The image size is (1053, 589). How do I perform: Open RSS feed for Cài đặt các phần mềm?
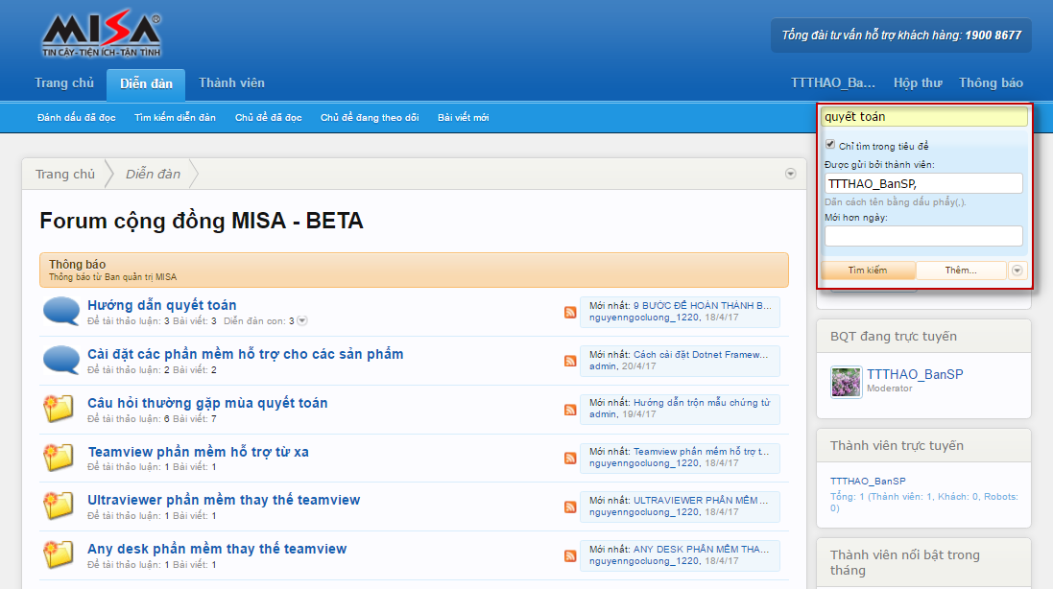570,362
